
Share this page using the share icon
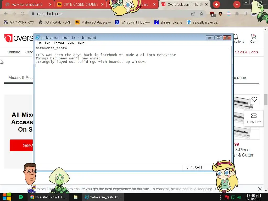click(193, 14)
